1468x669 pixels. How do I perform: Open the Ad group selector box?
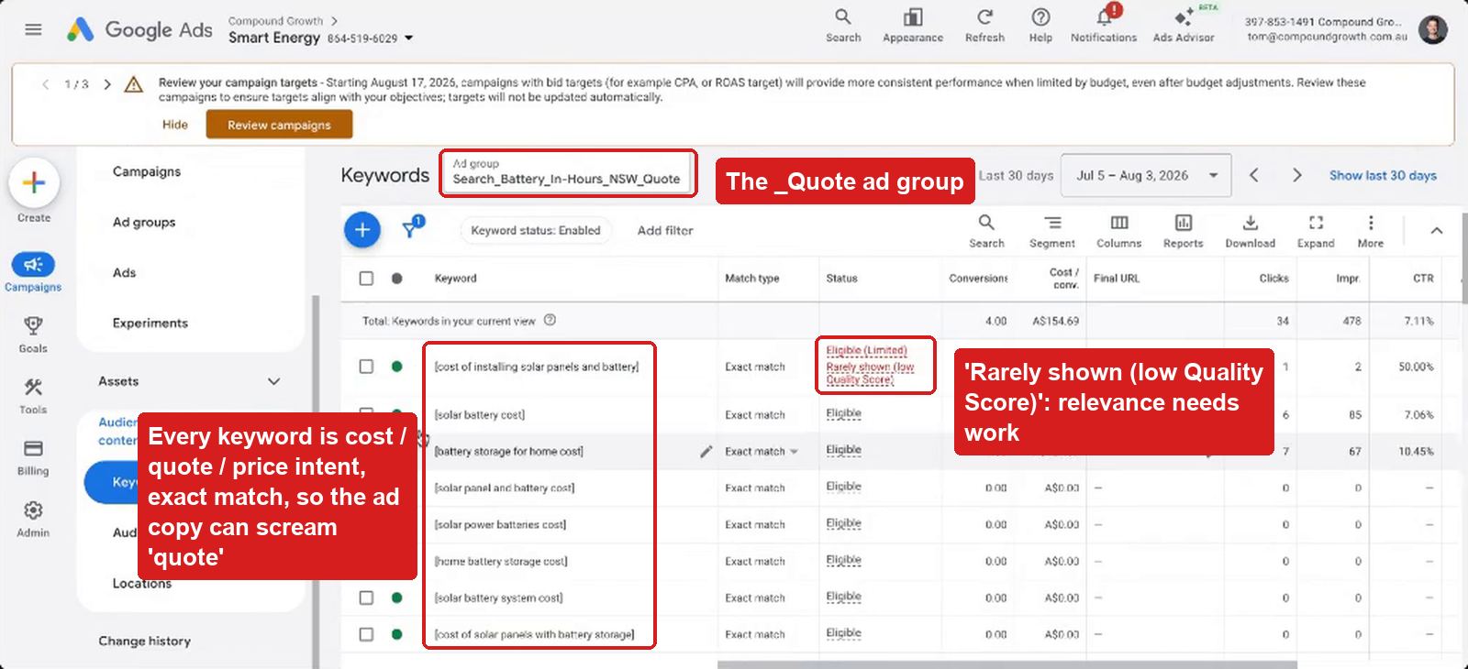click(x=568, y=172)
